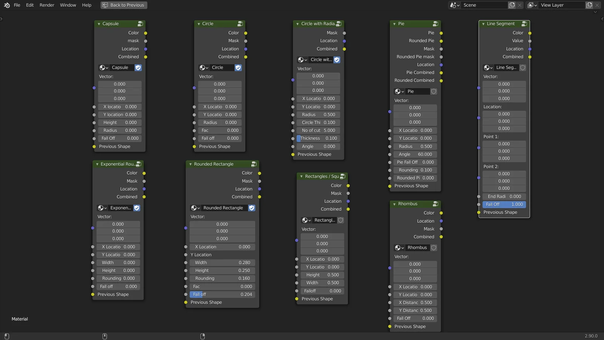Image resolution: width=604 pixels, height=340 pixels.
Task: Enable the fake user shield for Pie
Action: click(433, 91)
